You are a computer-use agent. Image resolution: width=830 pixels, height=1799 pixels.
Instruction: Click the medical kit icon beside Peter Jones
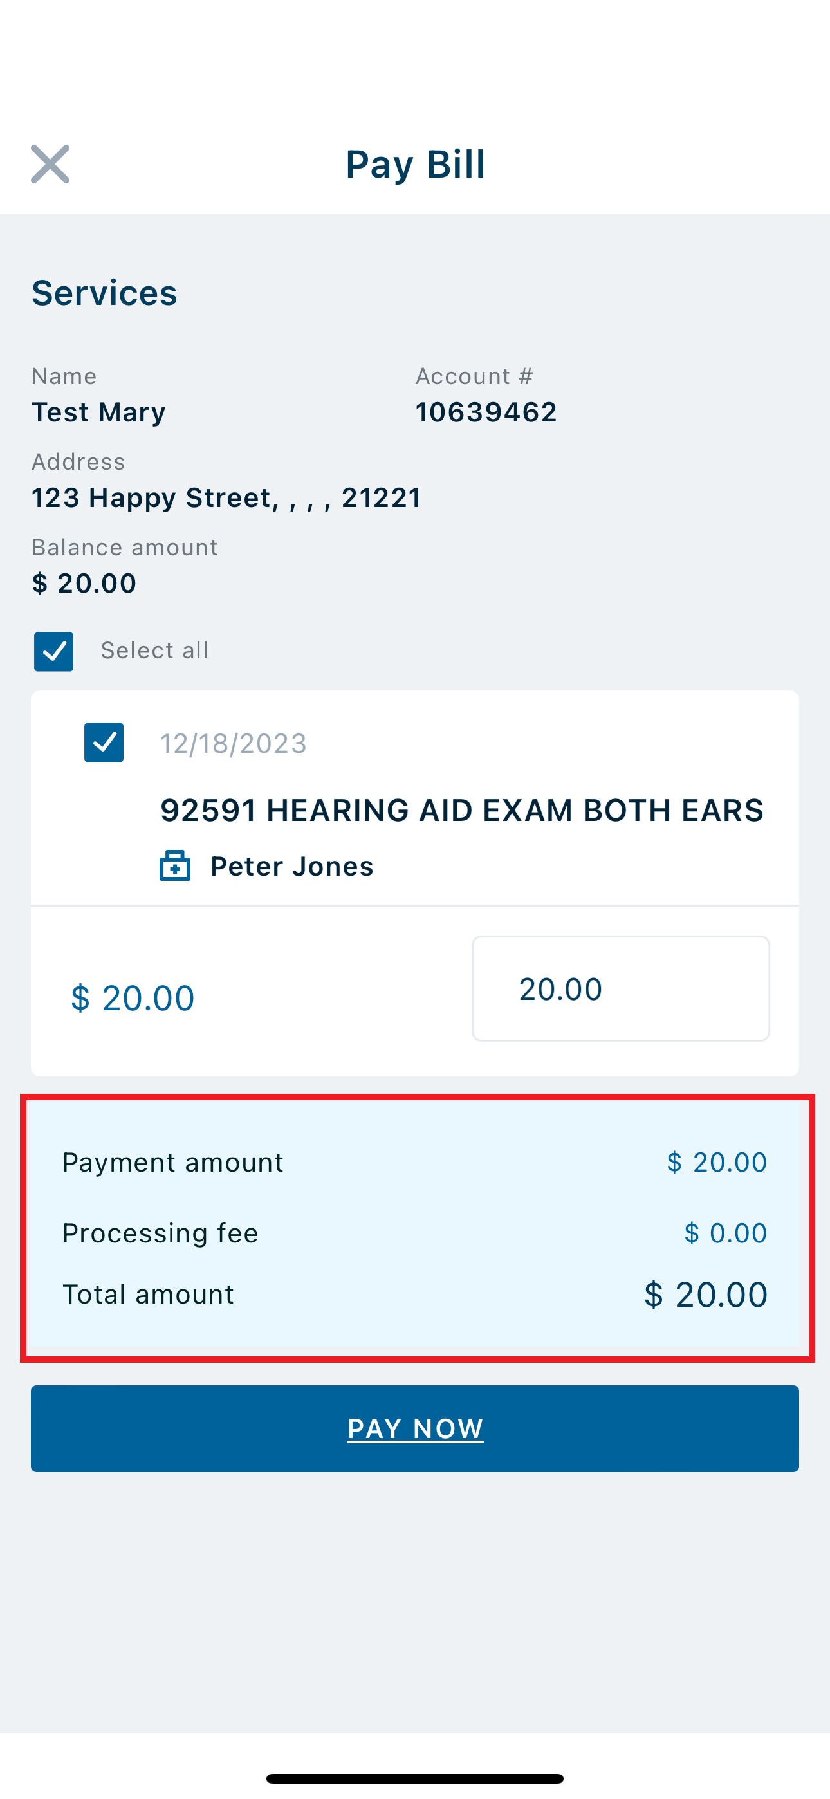point(174,866)
